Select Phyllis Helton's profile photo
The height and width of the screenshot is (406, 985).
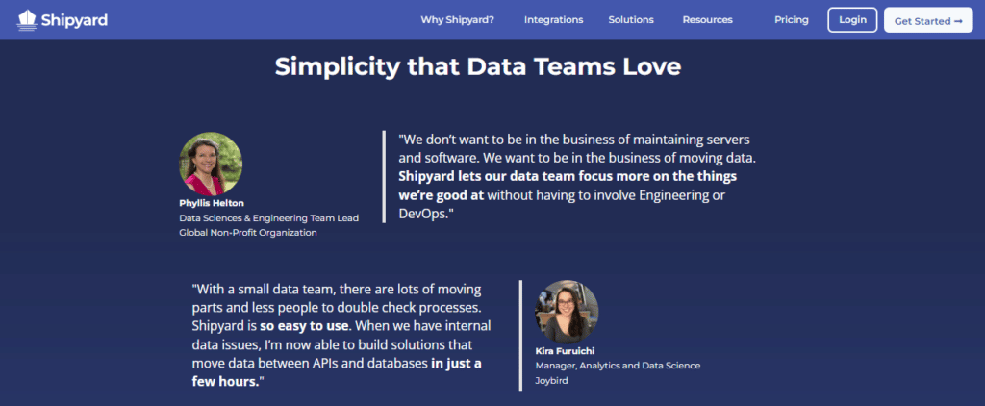pos(211,164)
